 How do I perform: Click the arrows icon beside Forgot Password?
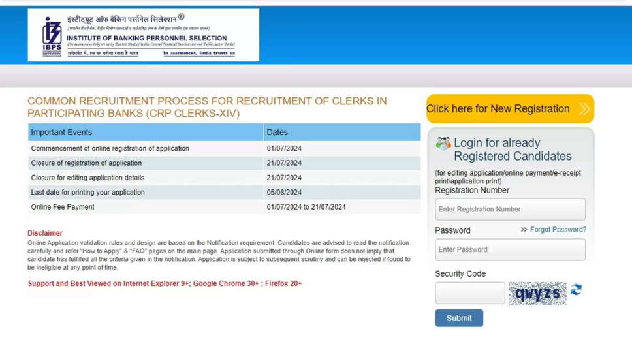tap(524, 230)
